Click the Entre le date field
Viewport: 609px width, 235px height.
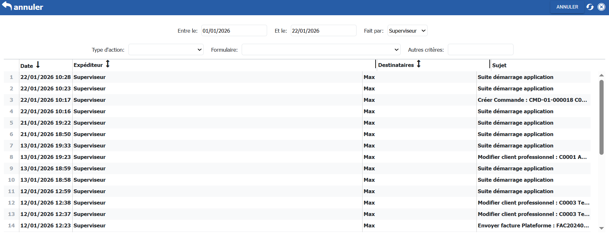(234, 31)
